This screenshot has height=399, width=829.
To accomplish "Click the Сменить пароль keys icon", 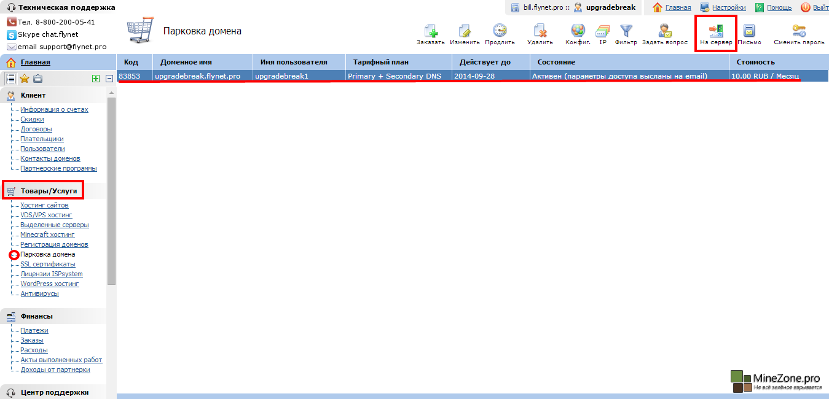I will click(x=798, y=31).
